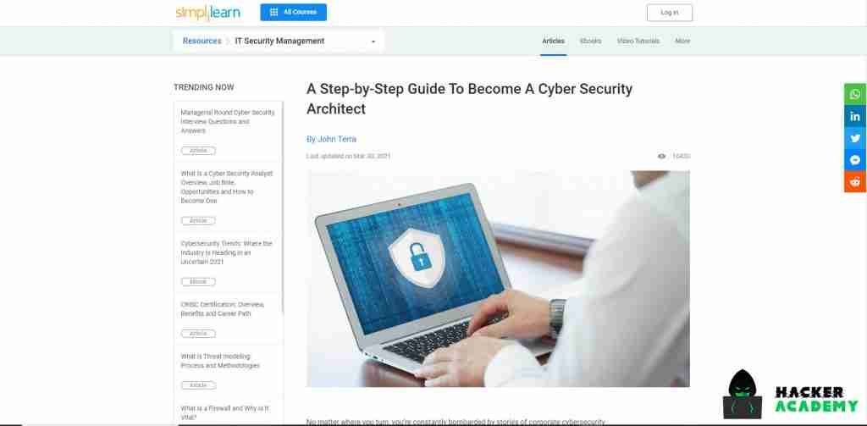Open What is Threat Modeling trending article

(x=220, y=361)
